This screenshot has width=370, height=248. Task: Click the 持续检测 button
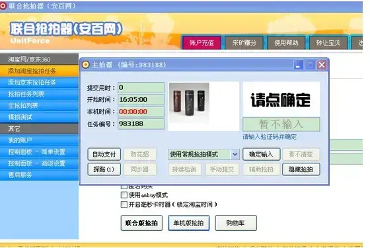pos(184,169)
